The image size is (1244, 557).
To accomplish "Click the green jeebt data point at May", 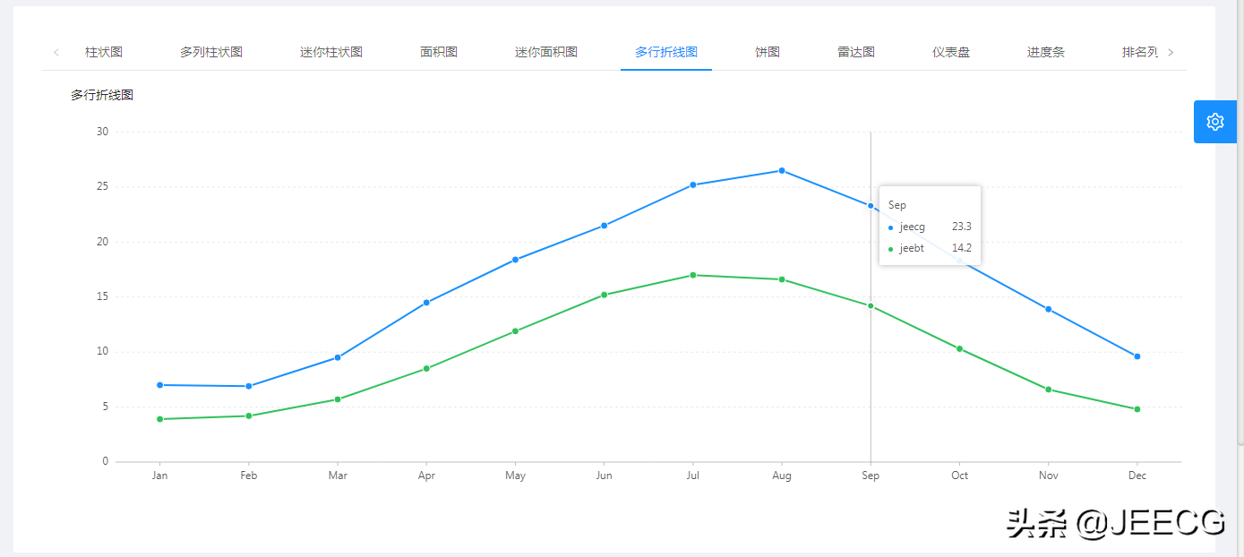I will click(x=515, y=331).
